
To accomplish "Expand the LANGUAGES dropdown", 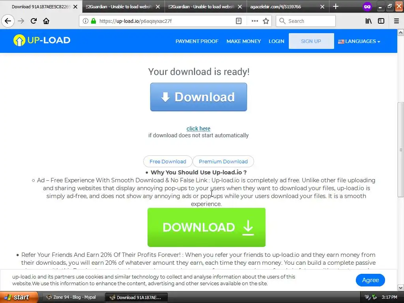I will pos(359,41).
